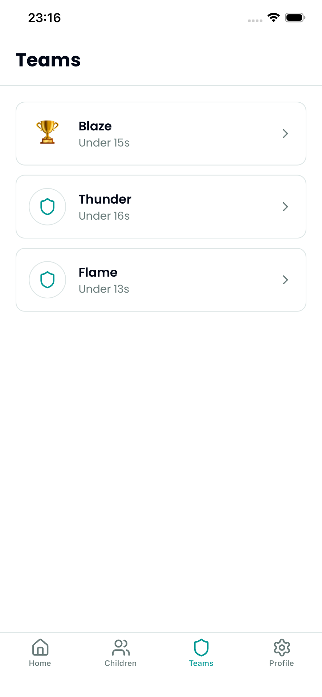The width and height of the screenshot is (322, 697).
Task: Tap the Thunder shield badge icon
Action: click(x=47, y=207)
